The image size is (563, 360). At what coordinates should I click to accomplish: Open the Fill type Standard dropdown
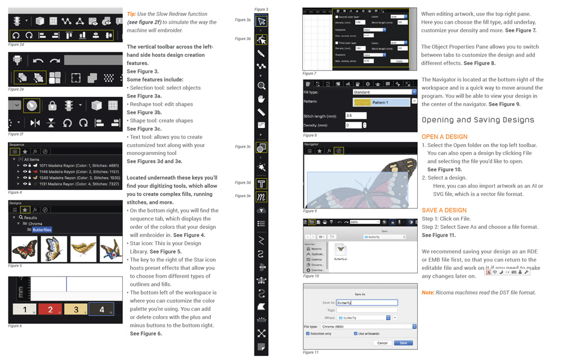point(385,92)
